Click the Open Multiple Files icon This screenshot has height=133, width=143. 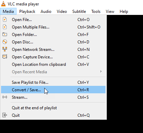click(5, 27)
